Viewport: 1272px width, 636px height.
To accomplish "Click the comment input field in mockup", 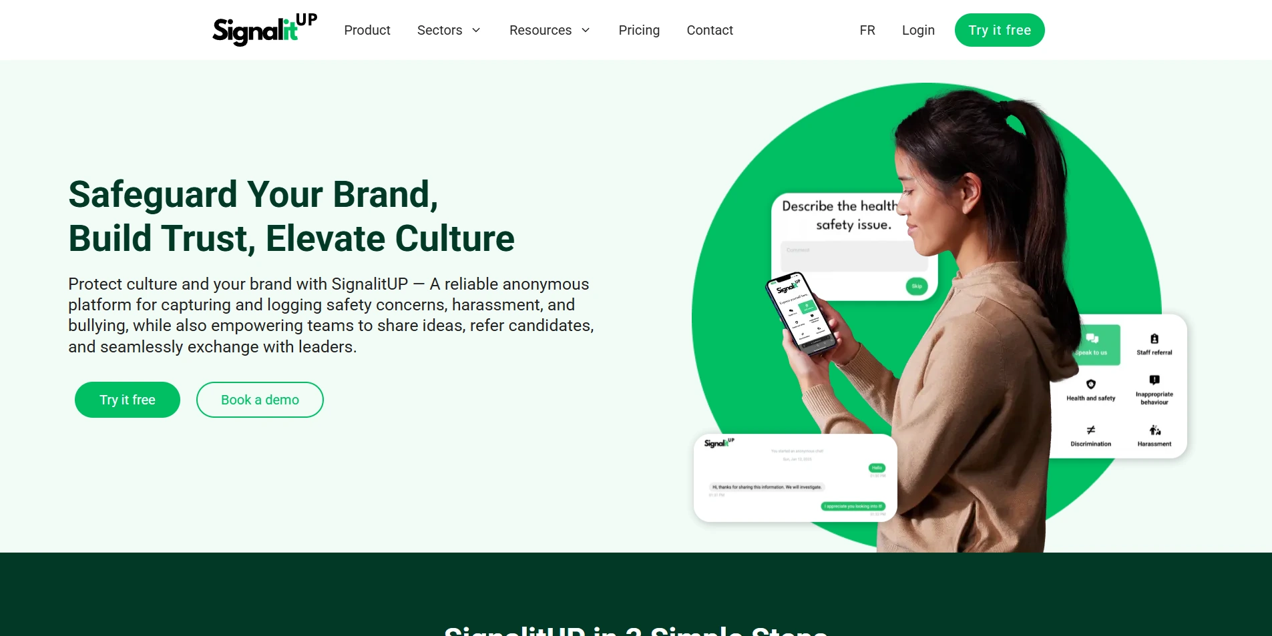I will (x=849, y=256).
